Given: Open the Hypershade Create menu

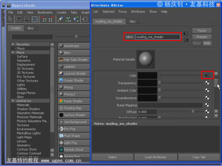Looking at the screenshot, I should coord(61,12).
